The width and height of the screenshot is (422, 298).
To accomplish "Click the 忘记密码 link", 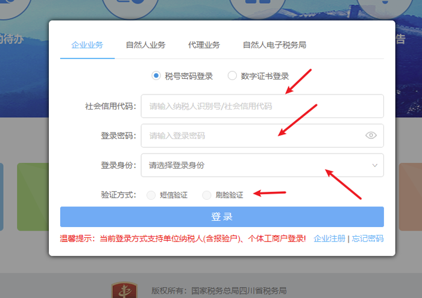I will pos(367,238).
